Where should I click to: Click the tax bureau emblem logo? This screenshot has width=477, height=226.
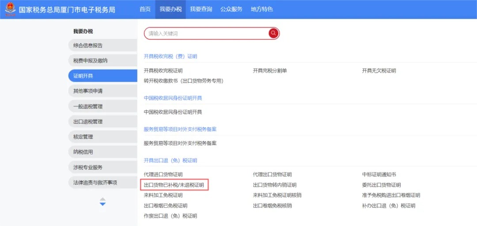(10, 9)
